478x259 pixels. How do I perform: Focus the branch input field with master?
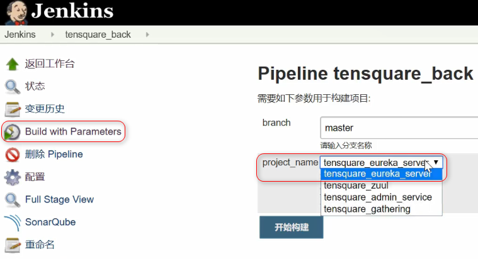pos(399,128)
